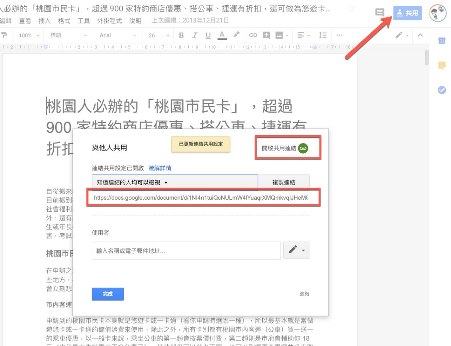Click the account avatar
This screenshot has height=346, width=451.
click(437, 13)
